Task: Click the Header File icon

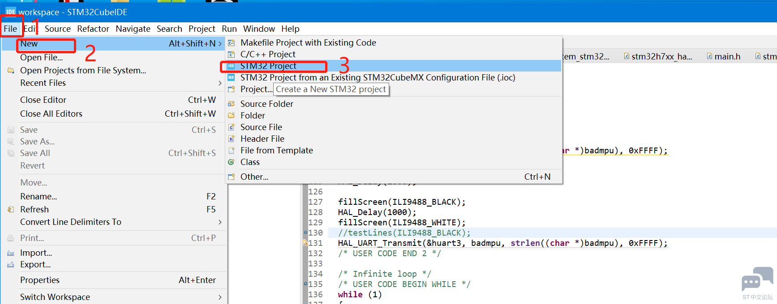Action: (x=231, y=139)
